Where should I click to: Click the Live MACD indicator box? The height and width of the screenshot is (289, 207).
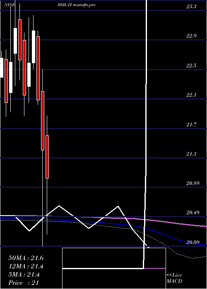tap(114, 268)
